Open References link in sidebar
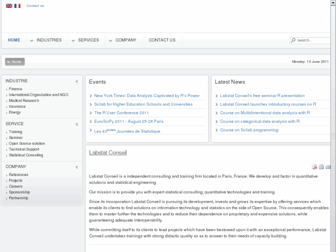336x252 pixels. click(18, 175)
